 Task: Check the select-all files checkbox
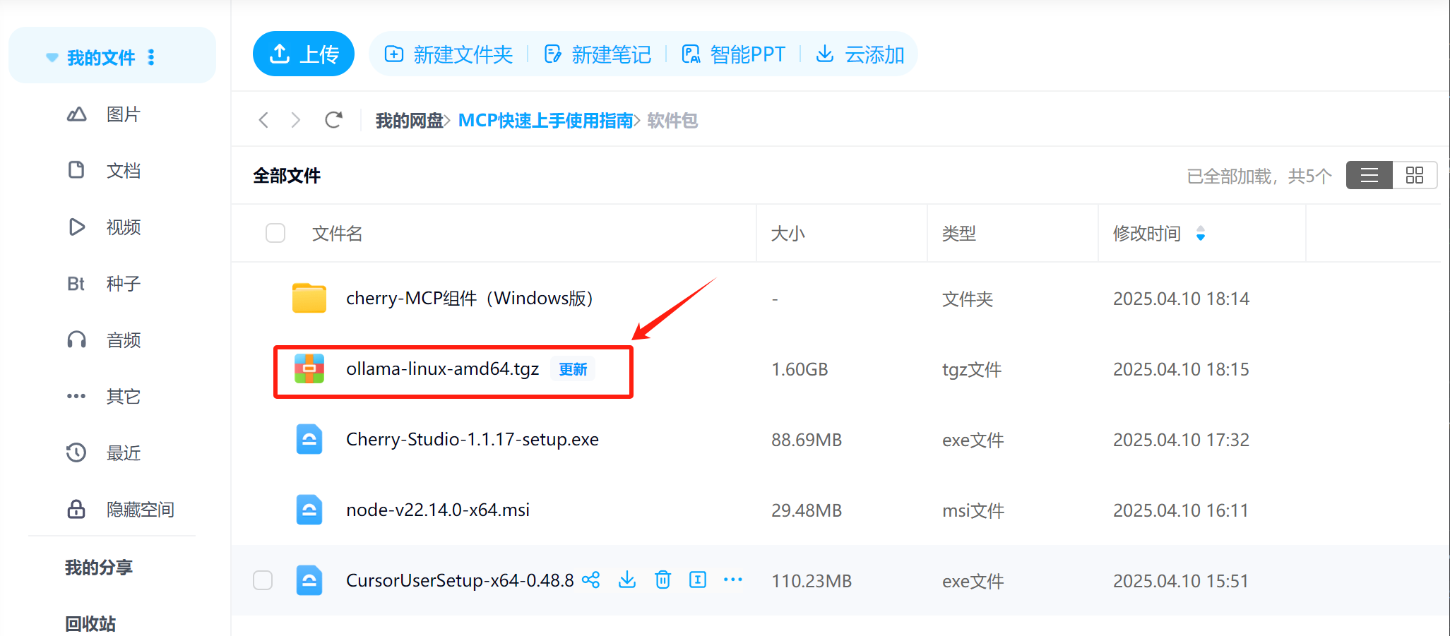click(x=275, y=233)
